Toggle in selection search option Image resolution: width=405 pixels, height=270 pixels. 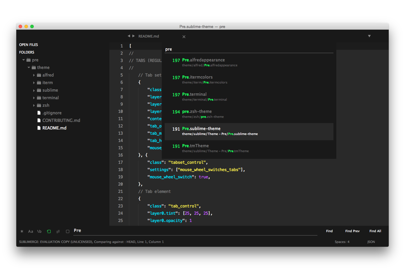pyautogui.click(x=58, y=232)
